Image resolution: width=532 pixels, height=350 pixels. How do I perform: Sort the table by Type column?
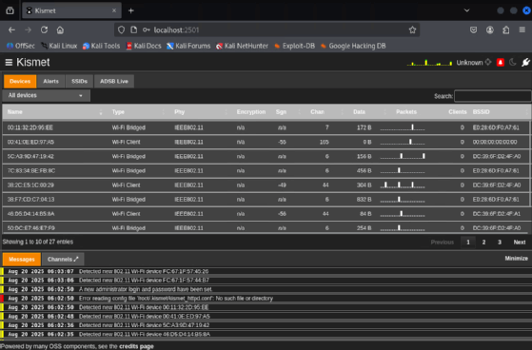(x=137, y=112)
